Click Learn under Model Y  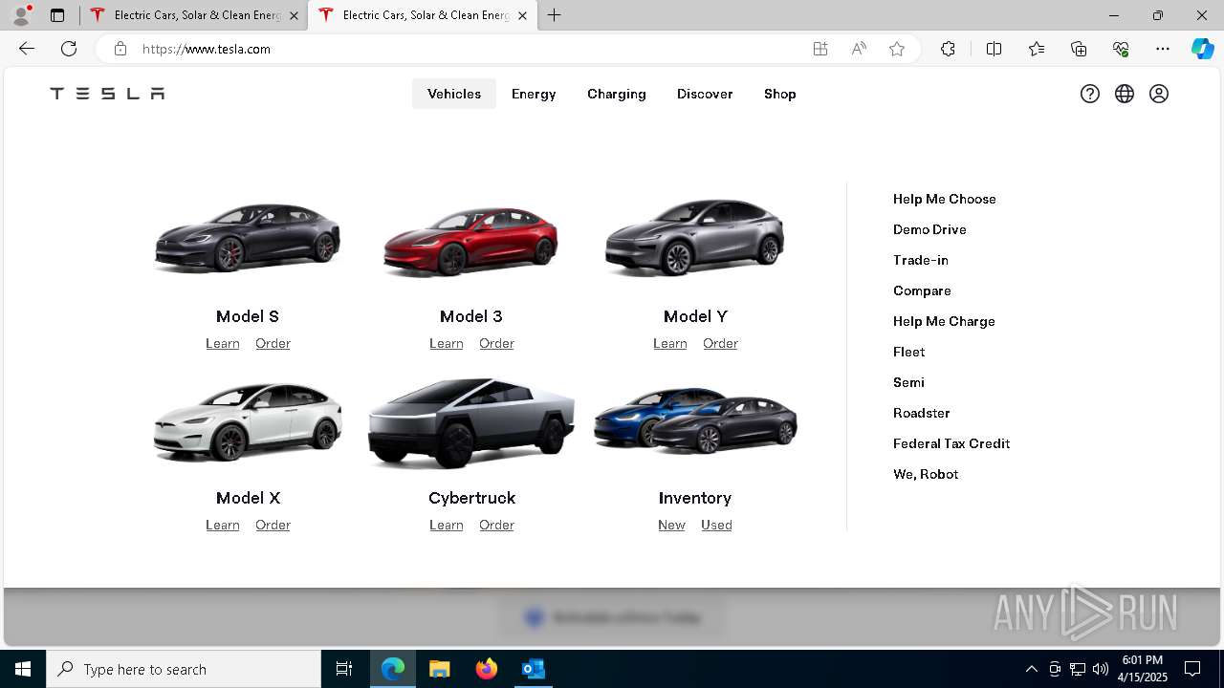(x=670, y=343)
